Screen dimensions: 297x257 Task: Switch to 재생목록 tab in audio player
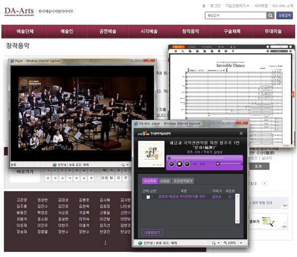150,181
